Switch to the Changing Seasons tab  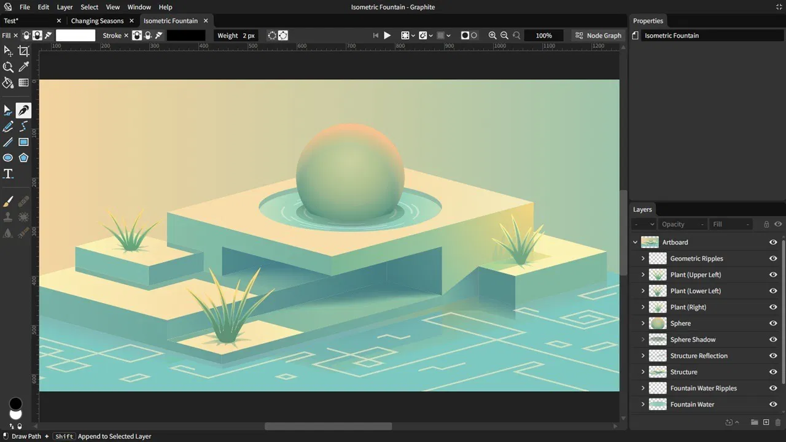(98, 20)
